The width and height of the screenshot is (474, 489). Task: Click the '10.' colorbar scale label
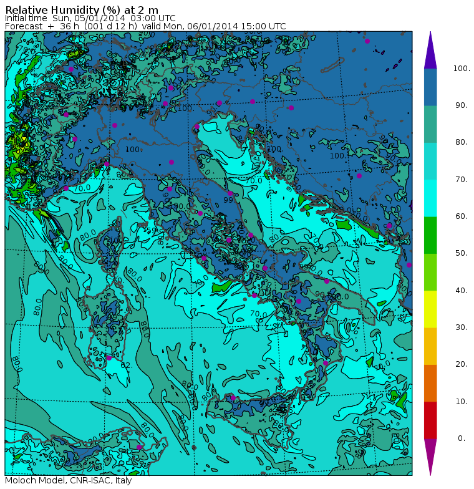(x=462, y=402)
